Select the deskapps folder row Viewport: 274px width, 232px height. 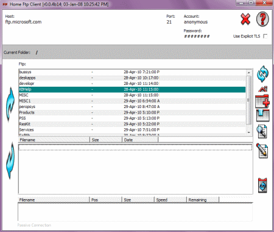[x=132, y=78]
